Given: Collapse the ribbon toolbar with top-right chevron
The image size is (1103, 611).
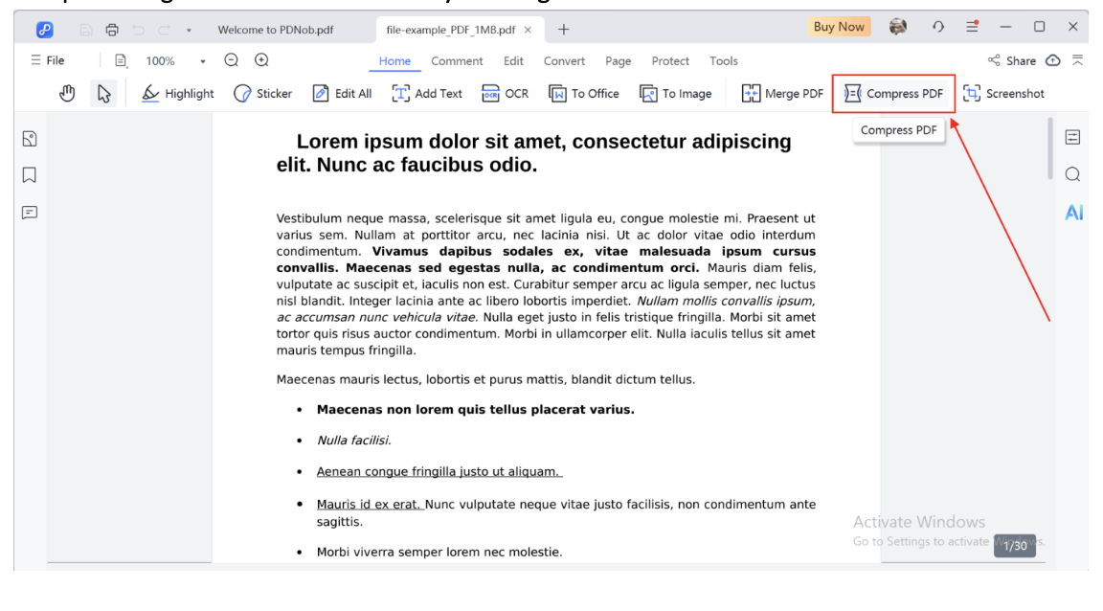Looking at the screenshot, I should 1077,60.
